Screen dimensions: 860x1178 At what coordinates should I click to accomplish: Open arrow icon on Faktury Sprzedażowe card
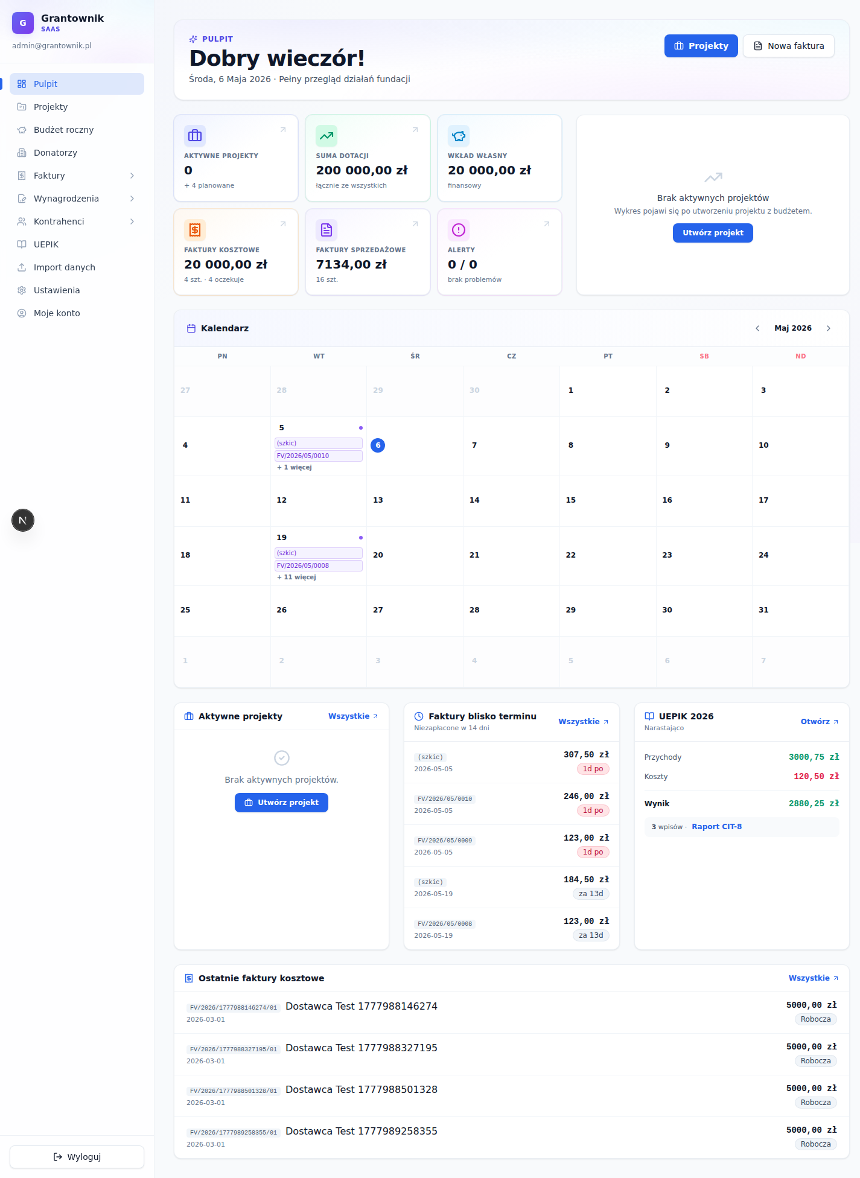click(415, 224)
